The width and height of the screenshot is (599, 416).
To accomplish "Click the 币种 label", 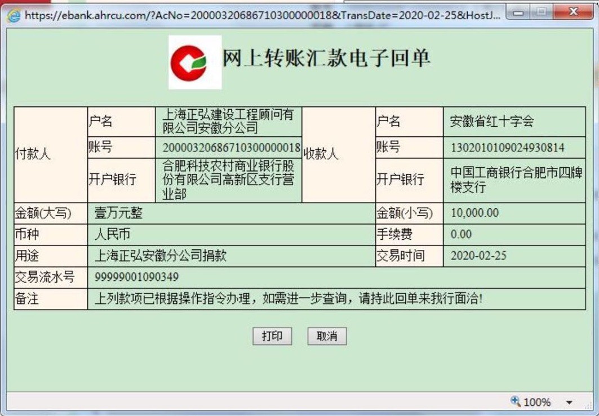I will click(x=27, y=234).
